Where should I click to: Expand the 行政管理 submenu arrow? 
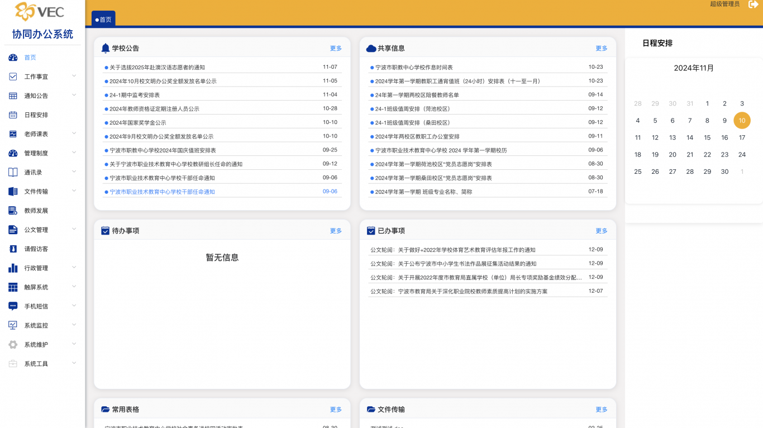tap(74, 267)
